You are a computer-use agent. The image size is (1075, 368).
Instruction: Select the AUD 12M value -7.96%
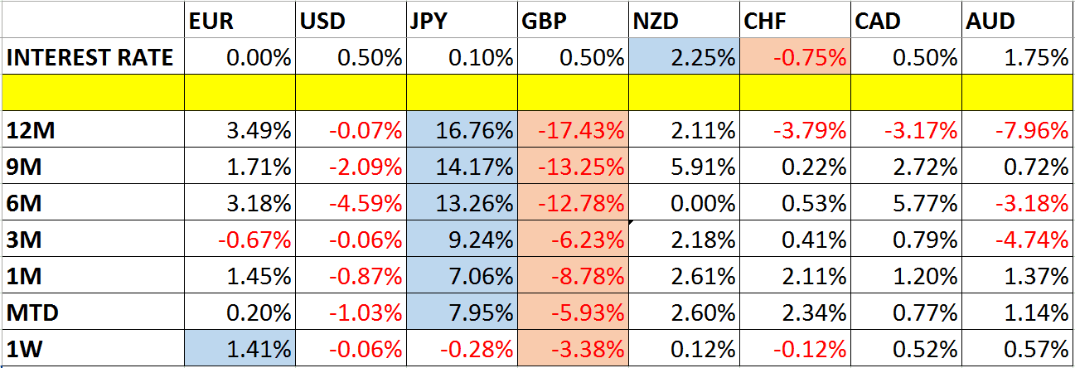tap(1018, 130)
